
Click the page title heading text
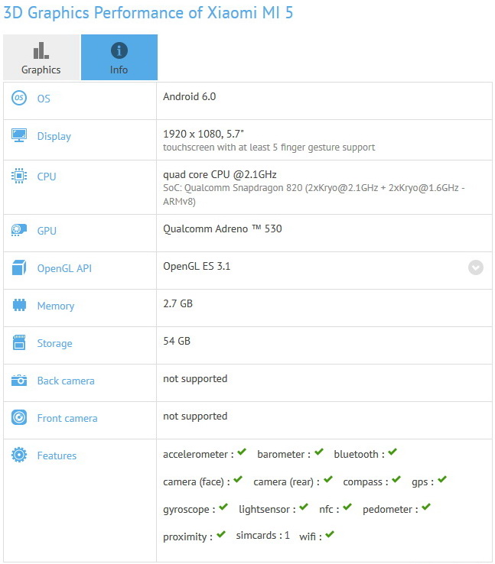click(x=148, y=13)
